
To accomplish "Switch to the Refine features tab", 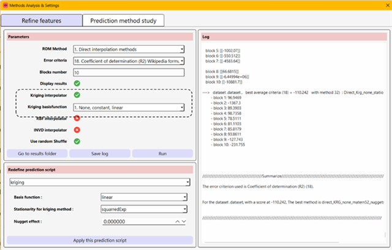I will 42,20.
